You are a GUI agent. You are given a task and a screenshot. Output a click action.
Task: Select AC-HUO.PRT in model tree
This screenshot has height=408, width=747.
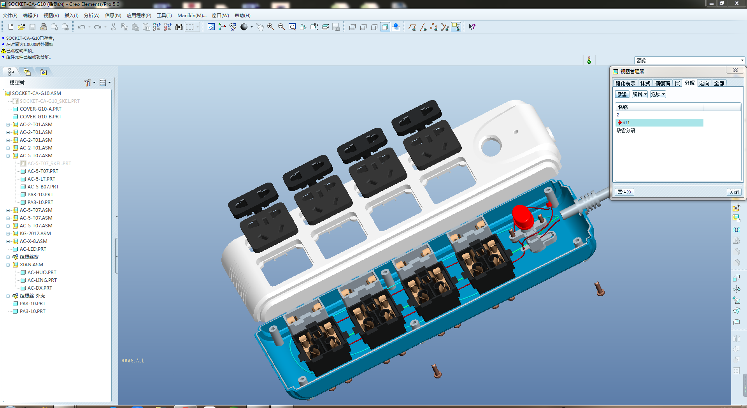coord(42,273)
